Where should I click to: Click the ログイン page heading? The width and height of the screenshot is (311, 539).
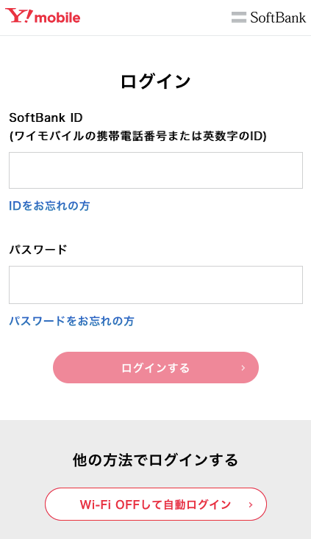156,82
